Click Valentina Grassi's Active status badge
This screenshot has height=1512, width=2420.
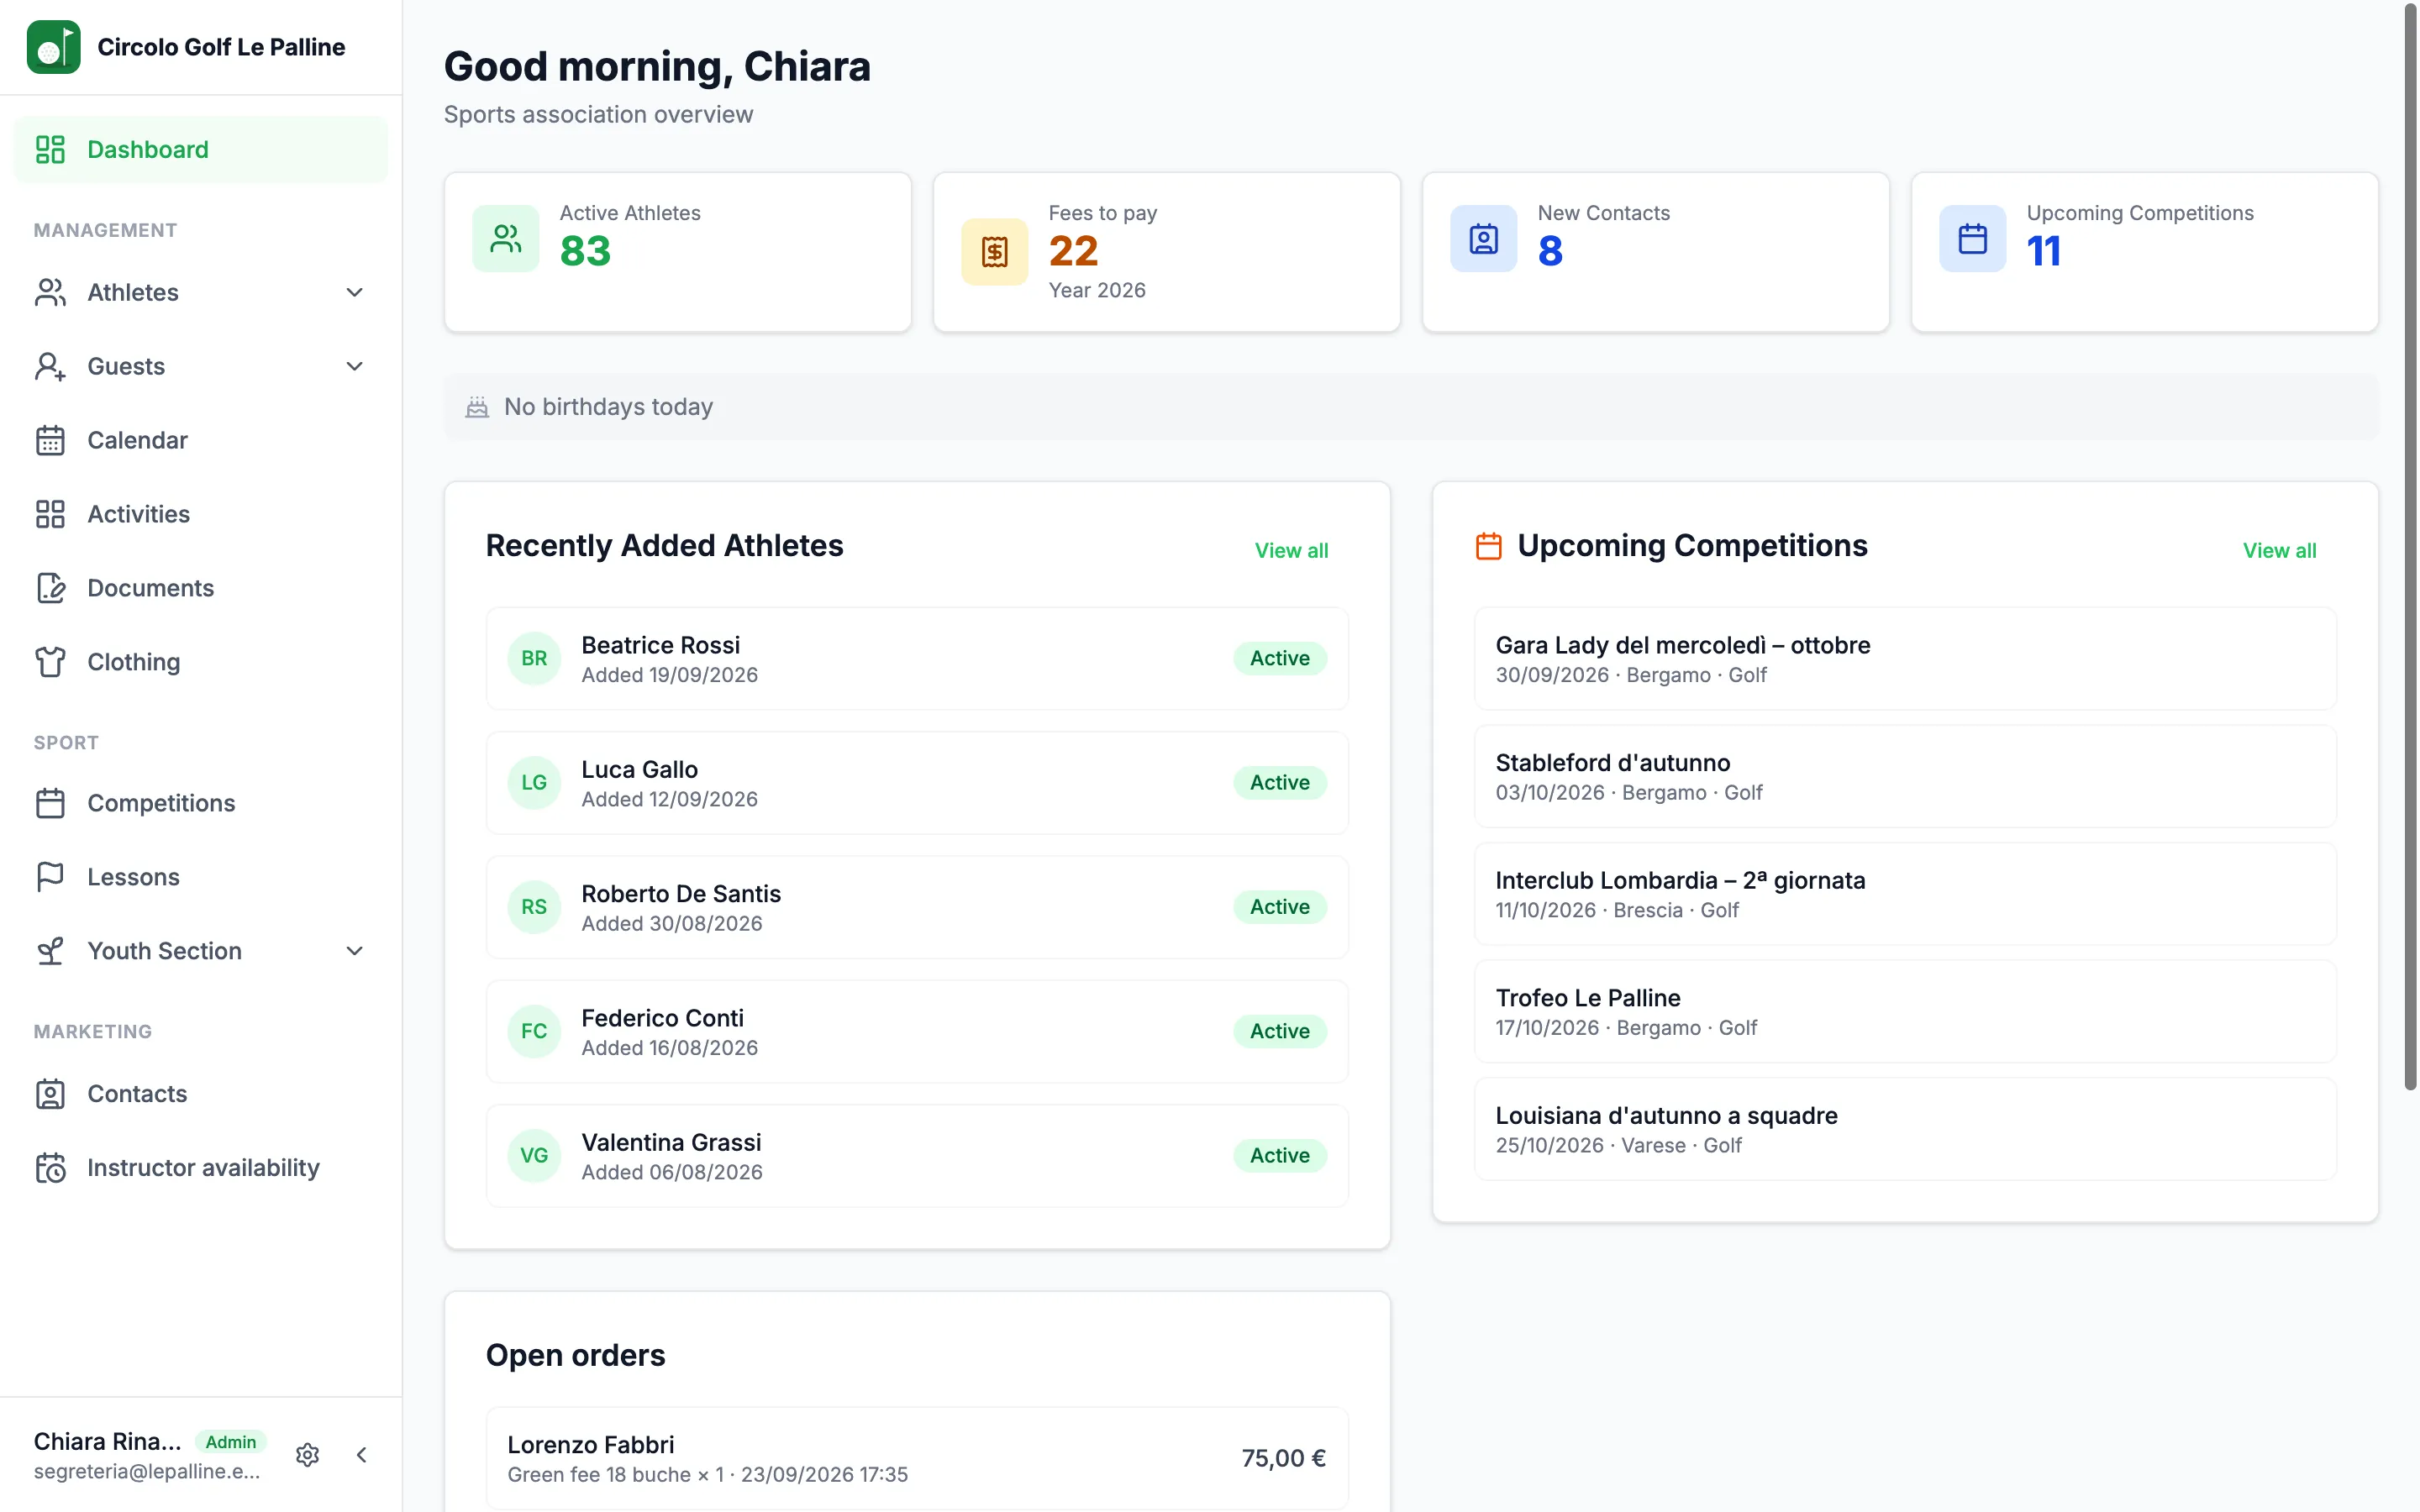(x=1279, y=1156)
